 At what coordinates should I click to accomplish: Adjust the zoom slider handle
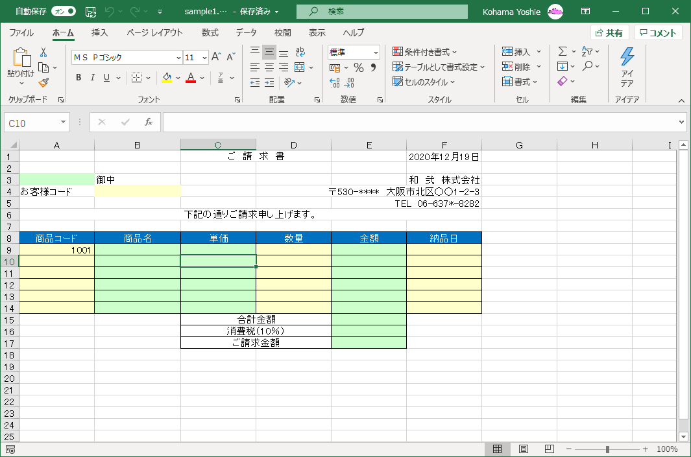pyautogui.click(x=607, y=449)
